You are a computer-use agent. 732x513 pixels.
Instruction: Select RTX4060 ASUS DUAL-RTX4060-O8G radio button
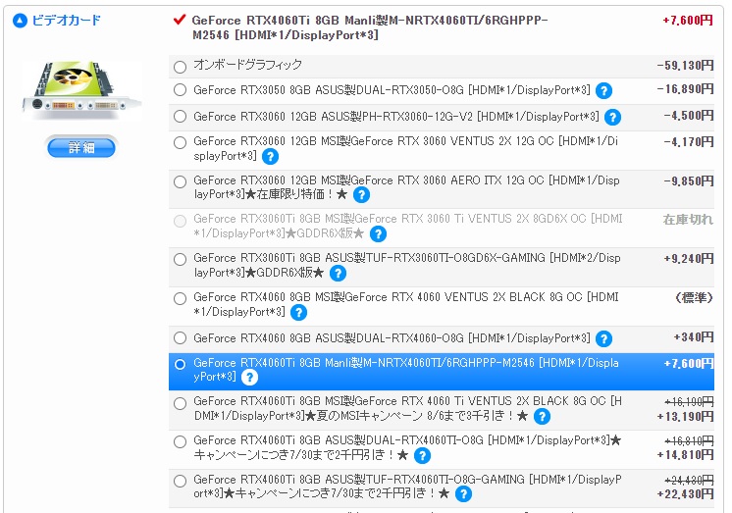[181, 338]
